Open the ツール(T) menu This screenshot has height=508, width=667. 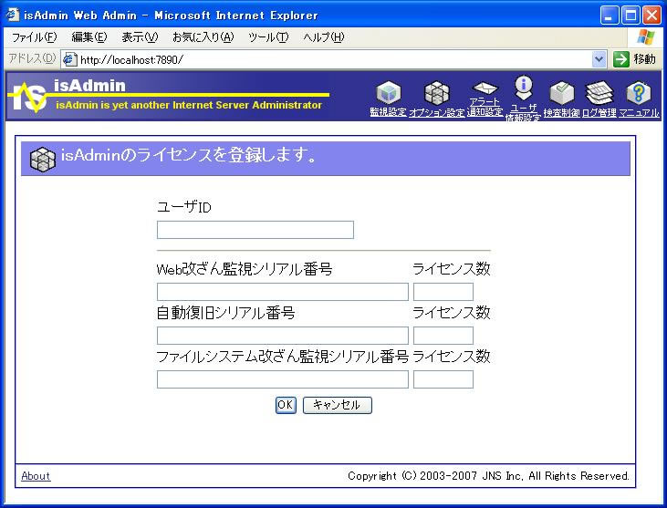pos(268,37)
